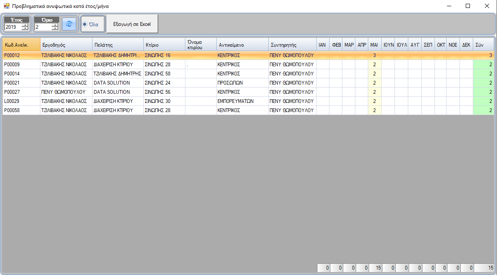
Task: Decrease the Έτος year spinner value
Action: (25, 29)
